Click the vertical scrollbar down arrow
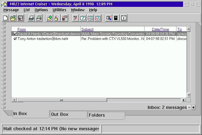Image resolution: width=202 pixels, height=135 pixels. [189, 95]
